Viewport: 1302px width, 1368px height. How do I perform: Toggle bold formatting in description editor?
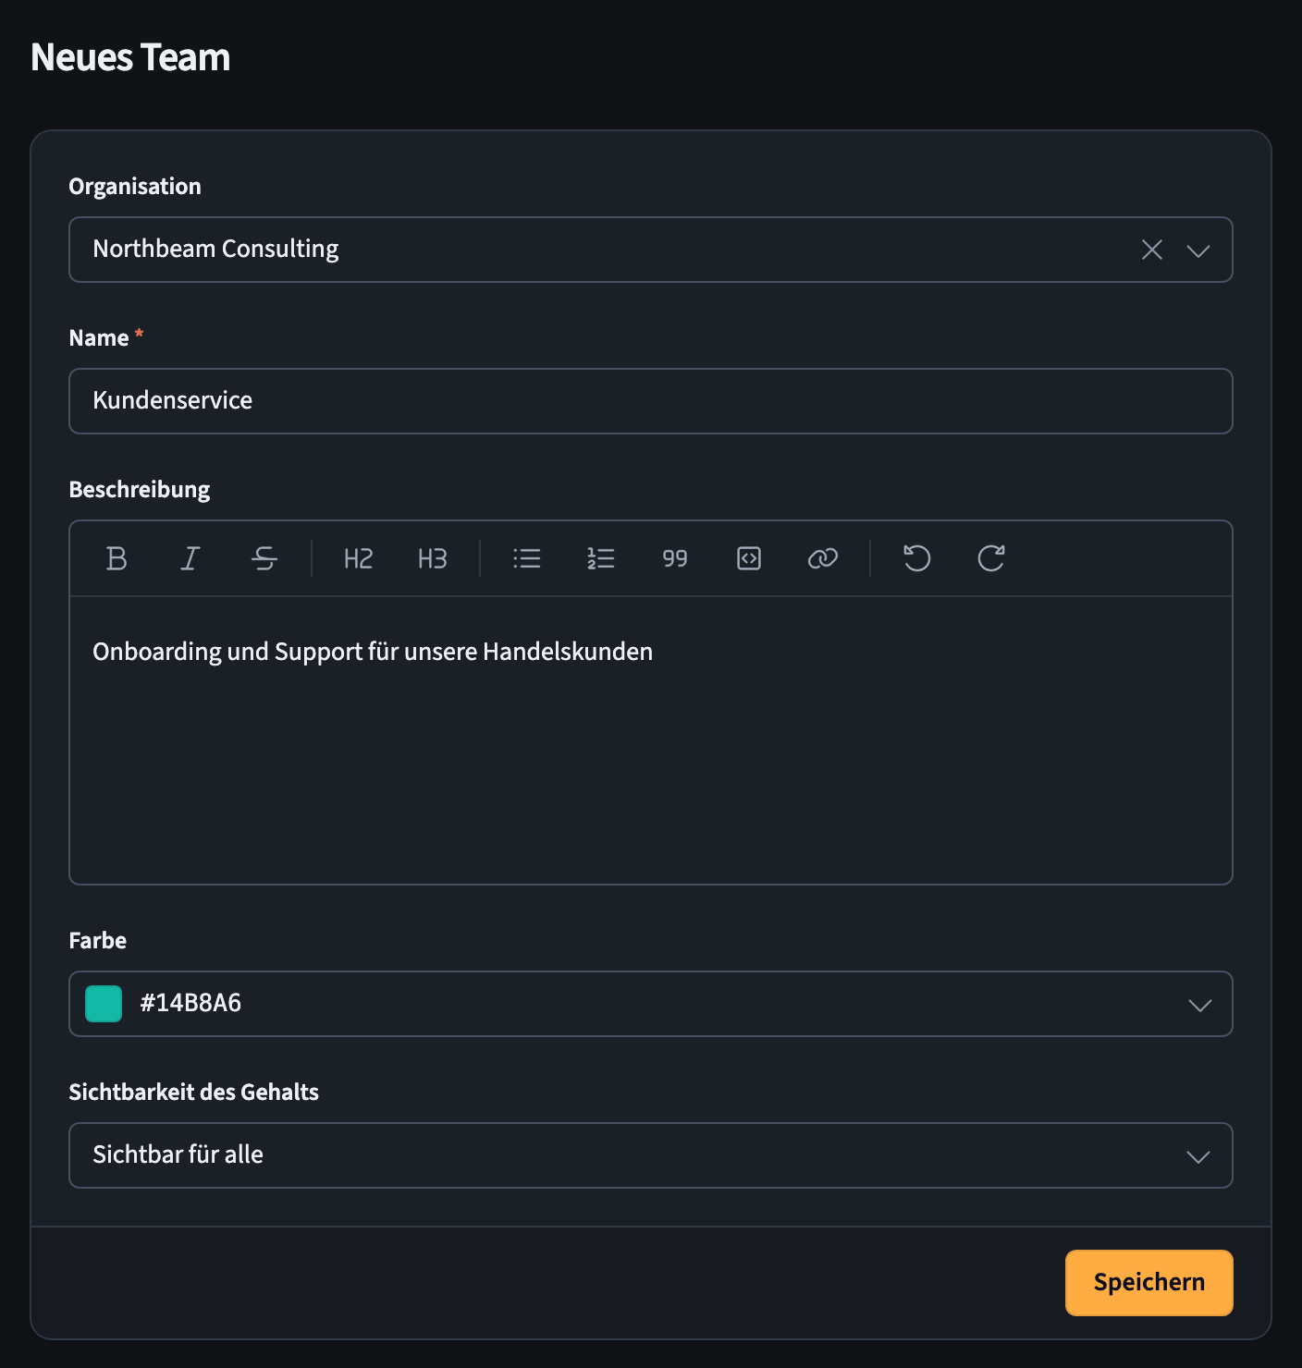(117, 558)
